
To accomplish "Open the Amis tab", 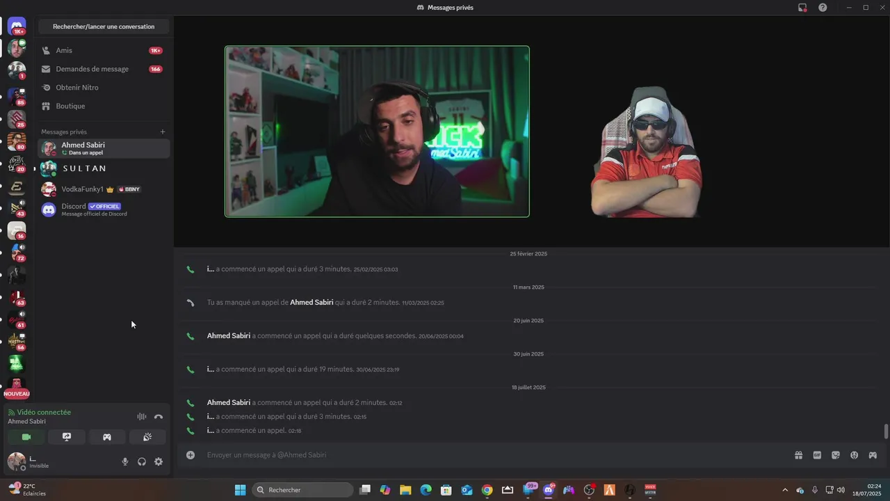I will tap(104, 50).
